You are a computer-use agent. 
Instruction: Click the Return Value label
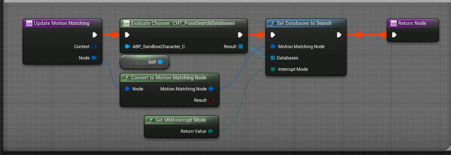pyautogui.click(x=193, y=131)
